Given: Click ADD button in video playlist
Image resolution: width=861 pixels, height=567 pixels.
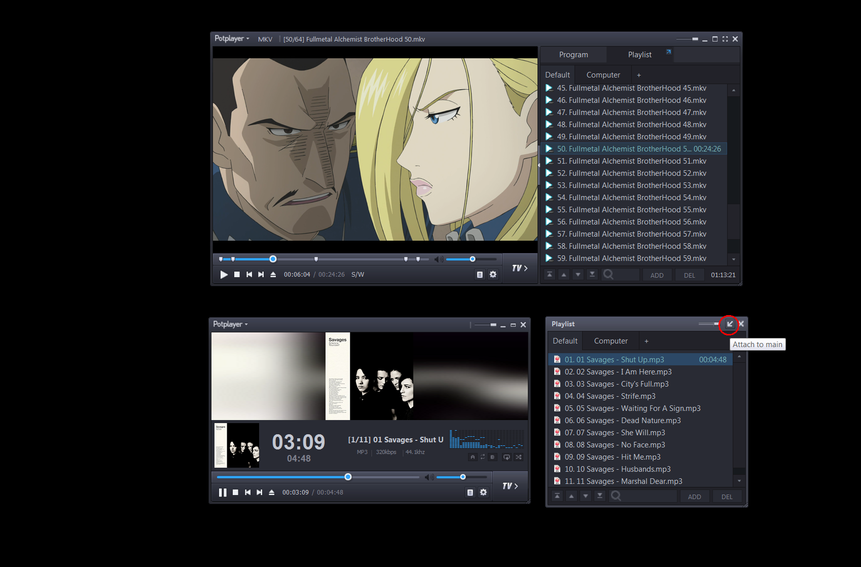Looking at the screenshot, I should click(x=657, y=275).
